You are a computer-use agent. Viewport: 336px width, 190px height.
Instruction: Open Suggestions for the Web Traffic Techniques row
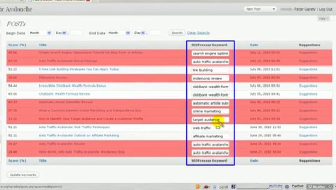[x=308, y=127]
